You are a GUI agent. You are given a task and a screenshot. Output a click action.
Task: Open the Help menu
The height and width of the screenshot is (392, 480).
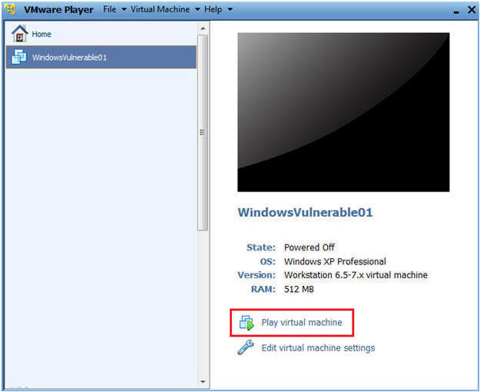point(213,9)
